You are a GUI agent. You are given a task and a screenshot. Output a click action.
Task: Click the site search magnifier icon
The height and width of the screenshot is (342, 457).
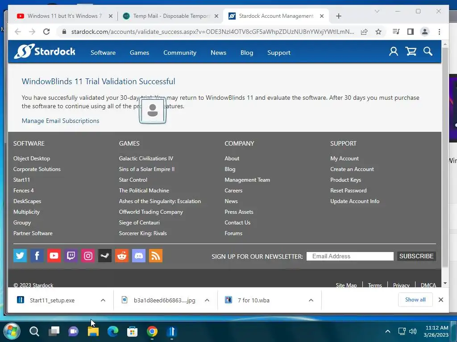tap(428, 52)
